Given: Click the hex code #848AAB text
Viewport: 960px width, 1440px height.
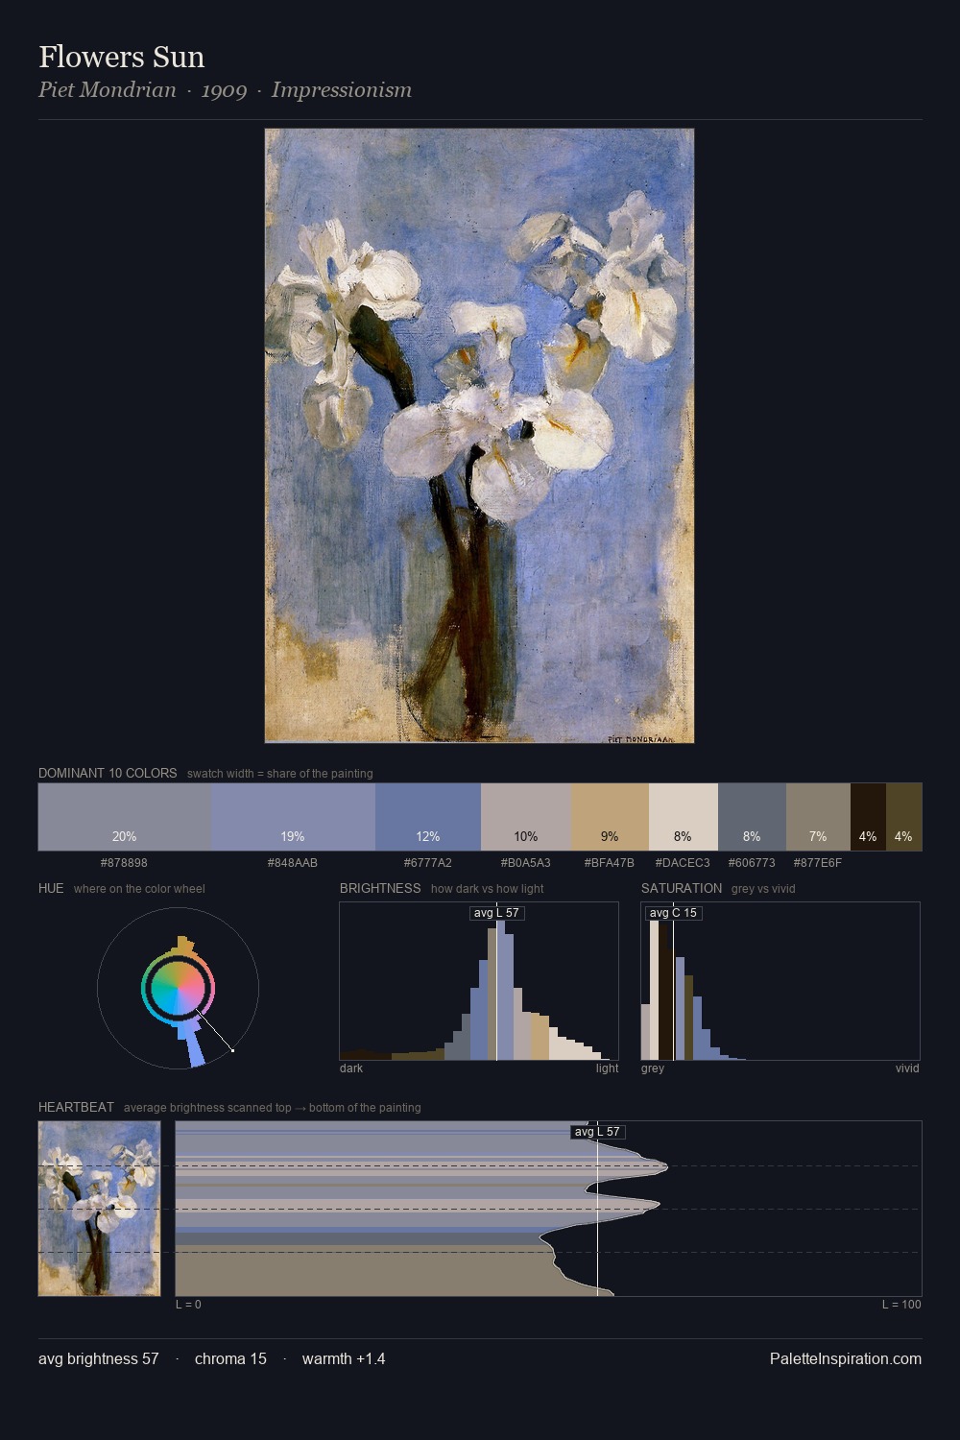Looking at the screenshot, I should [293, 863].
